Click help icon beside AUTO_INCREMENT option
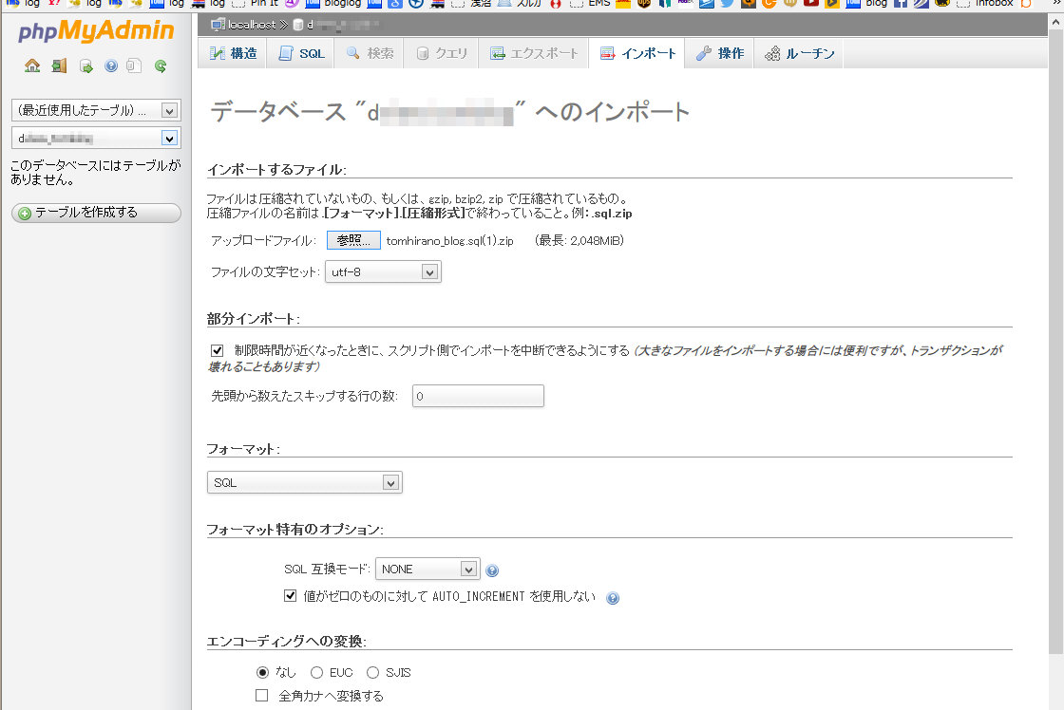This screenshot has height=710, width=1064. (613, 598)
